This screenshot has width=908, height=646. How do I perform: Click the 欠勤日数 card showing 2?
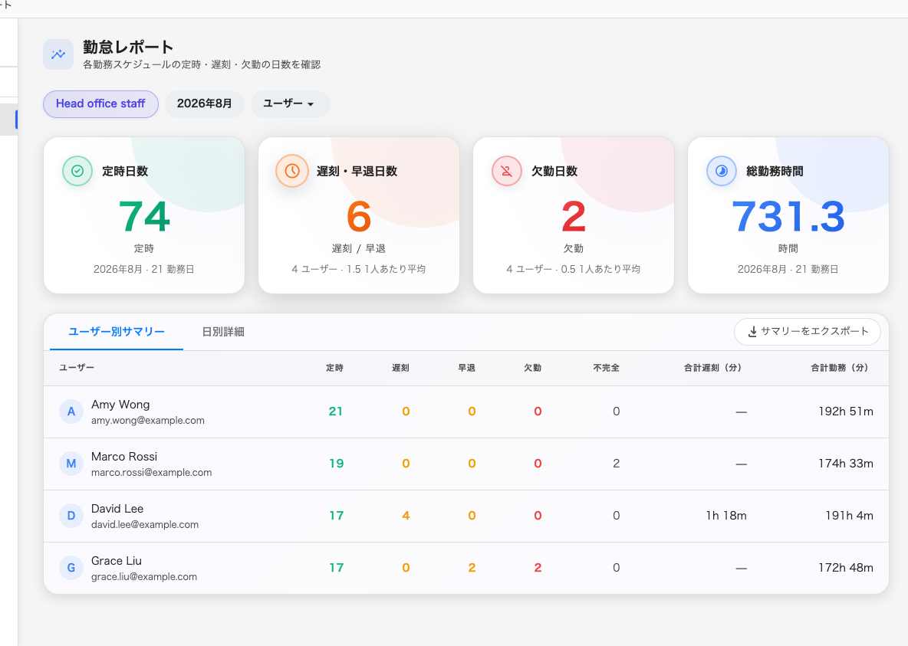[x=574, y=215]
